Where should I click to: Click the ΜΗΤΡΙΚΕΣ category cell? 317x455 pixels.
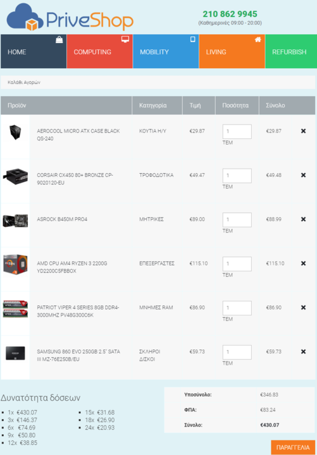click(x=151, y=219)
